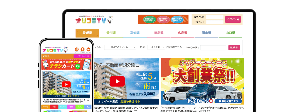Switch to the 高知県 tab
The height and width of the screenshot is (112, 304).
tap(135, 33)
